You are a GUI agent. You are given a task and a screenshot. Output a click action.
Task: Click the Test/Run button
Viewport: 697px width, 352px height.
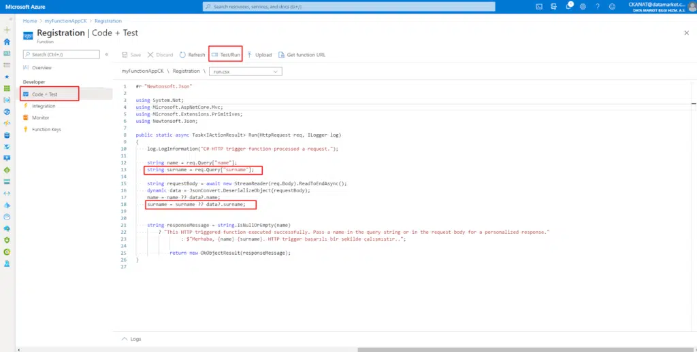(x=226, y=54)
